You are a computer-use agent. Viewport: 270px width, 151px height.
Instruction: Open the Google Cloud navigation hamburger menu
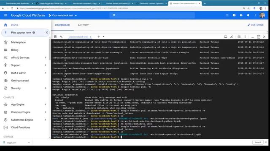(5, 15)
